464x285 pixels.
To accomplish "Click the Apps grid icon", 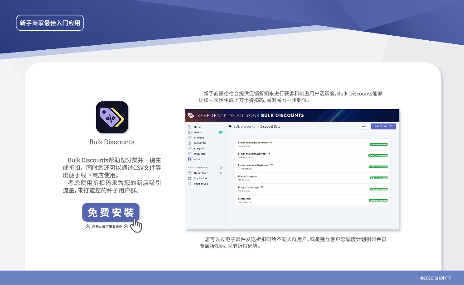I will tap(190, 159).
